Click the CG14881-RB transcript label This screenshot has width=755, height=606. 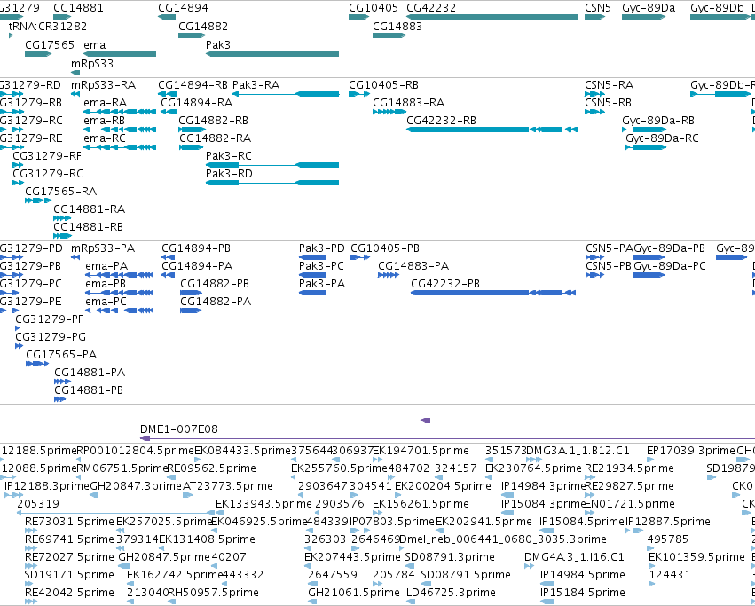[88, 227]
